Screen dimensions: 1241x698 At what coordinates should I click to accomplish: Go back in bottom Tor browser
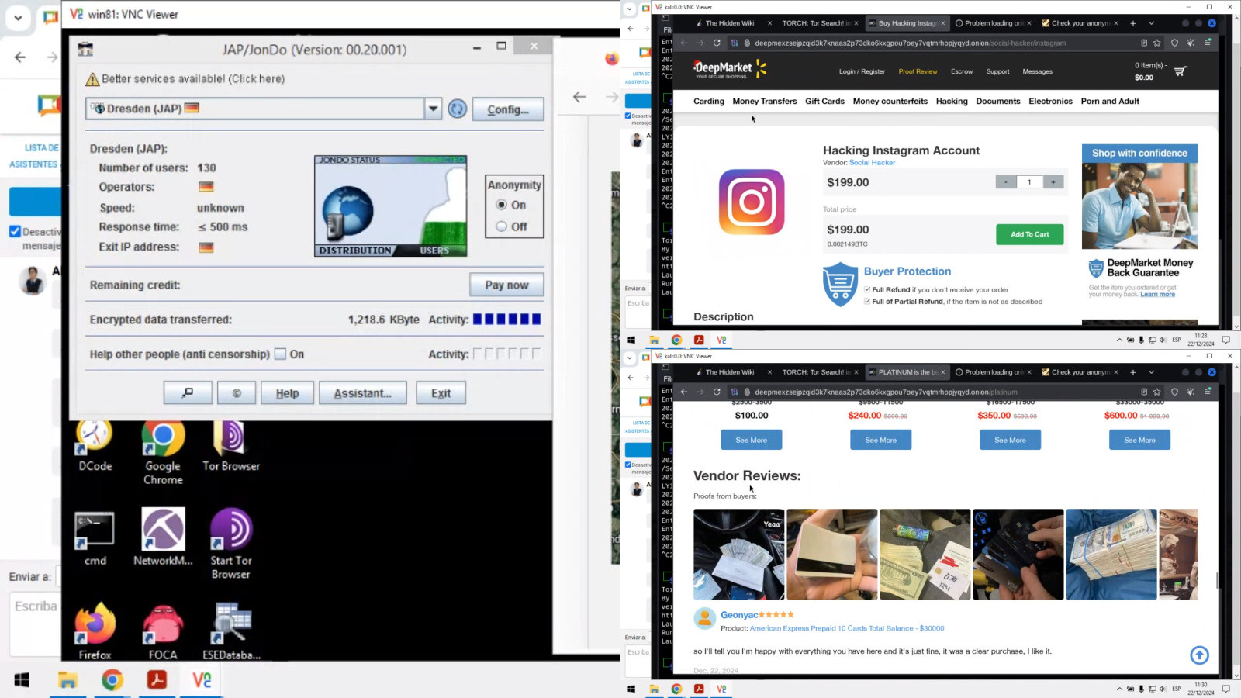click(x=683, y=392)
